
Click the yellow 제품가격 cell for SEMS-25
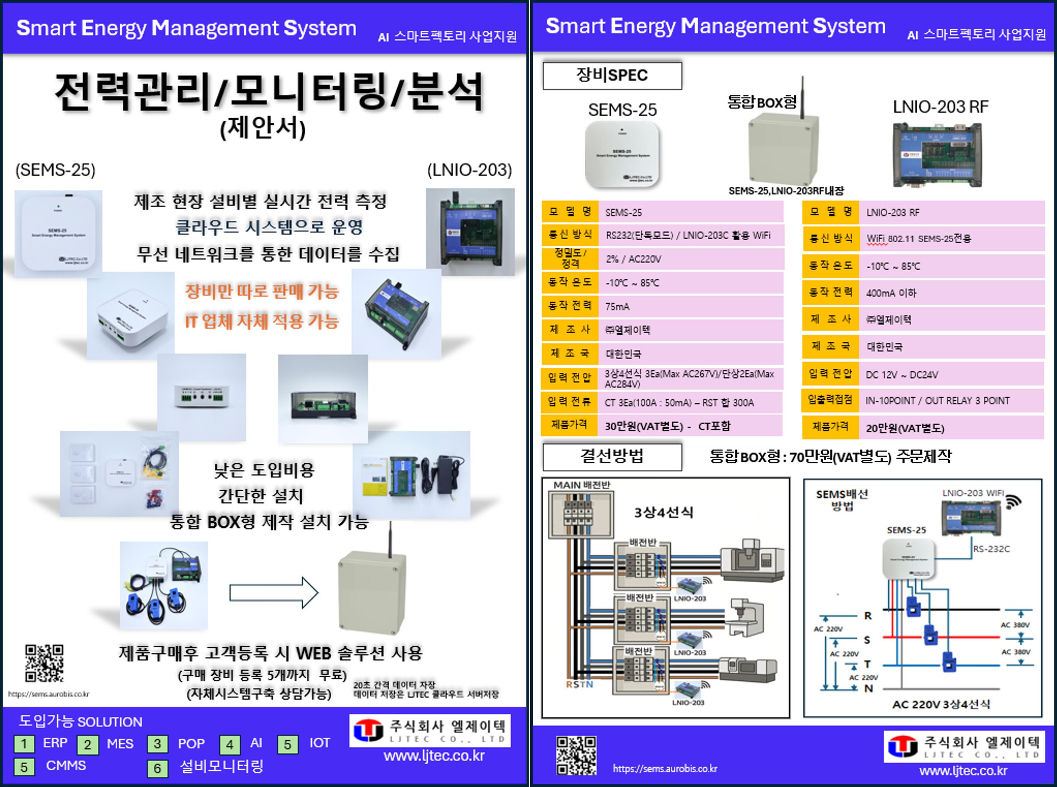click(569, 425)
